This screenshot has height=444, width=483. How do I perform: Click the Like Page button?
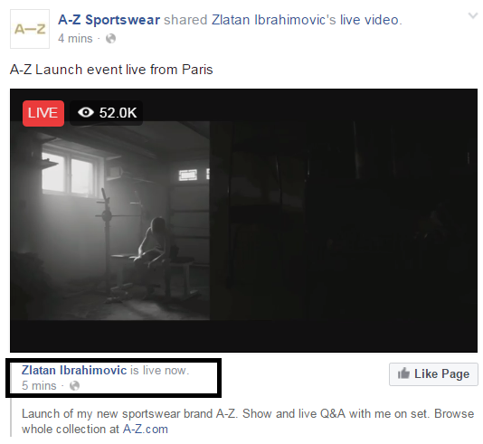tap(433, 374)
